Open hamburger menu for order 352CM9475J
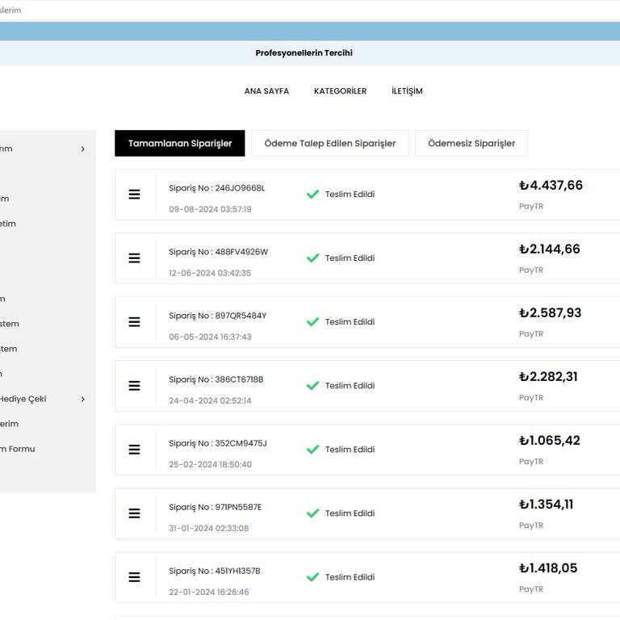The height and width of the screenshot is (620, 620). point(135,450)
